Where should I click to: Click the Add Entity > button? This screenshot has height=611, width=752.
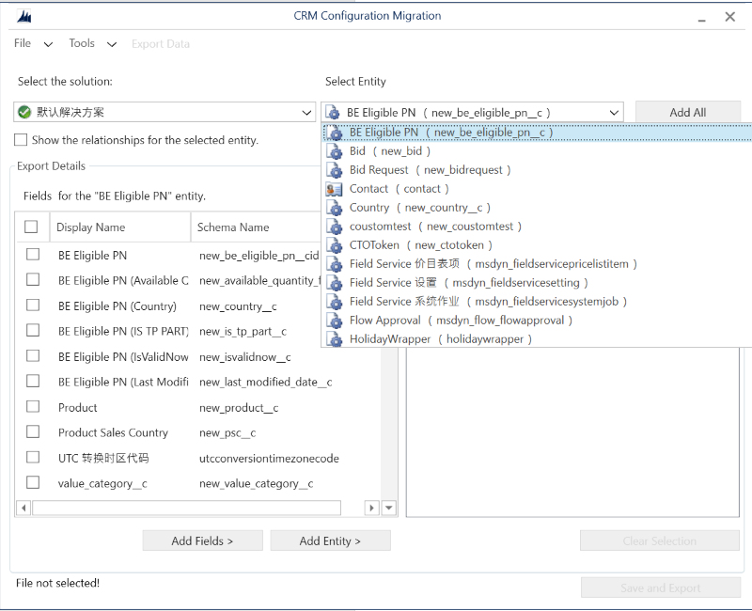[330, 541]
